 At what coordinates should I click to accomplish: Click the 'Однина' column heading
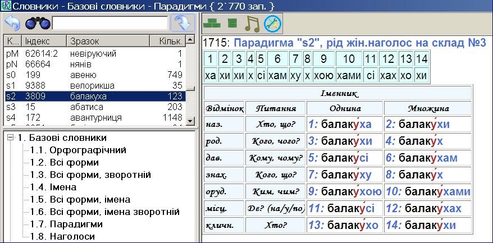[345, 108]
